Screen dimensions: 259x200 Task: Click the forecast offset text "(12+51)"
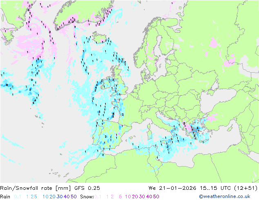pyautogui.click(x=246, y=188)
